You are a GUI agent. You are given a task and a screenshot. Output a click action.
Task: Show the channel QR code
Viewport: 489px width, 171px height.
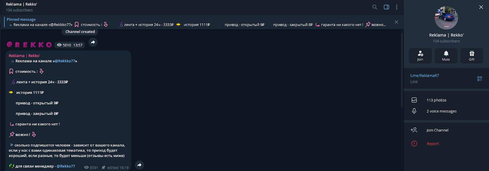coord(480,79)
